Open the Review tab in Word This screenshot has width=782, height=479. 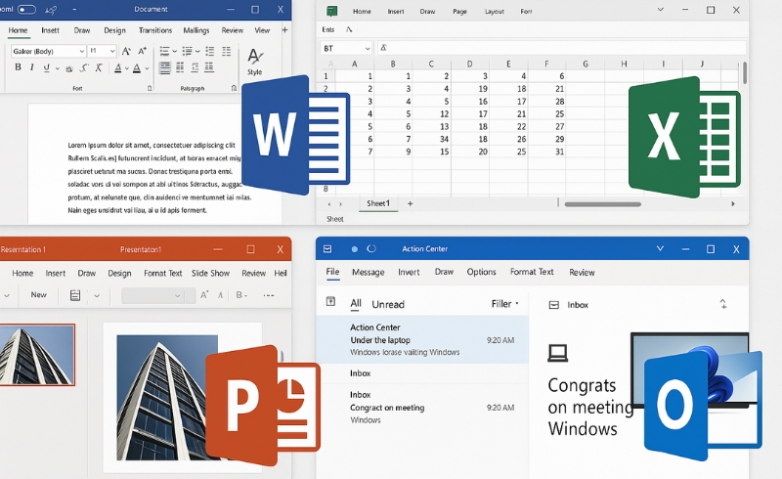[233, 30]
